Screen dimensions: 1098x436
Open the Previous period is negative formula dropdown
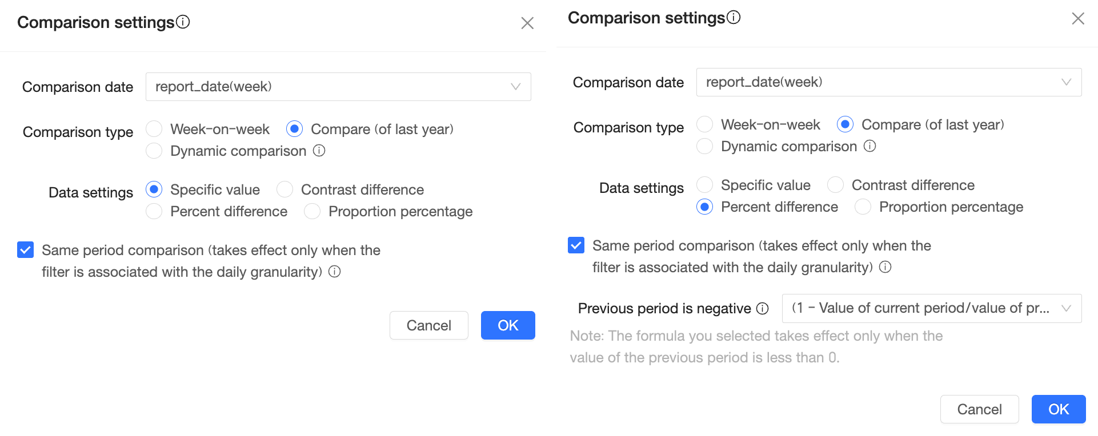tap(931, 308)
